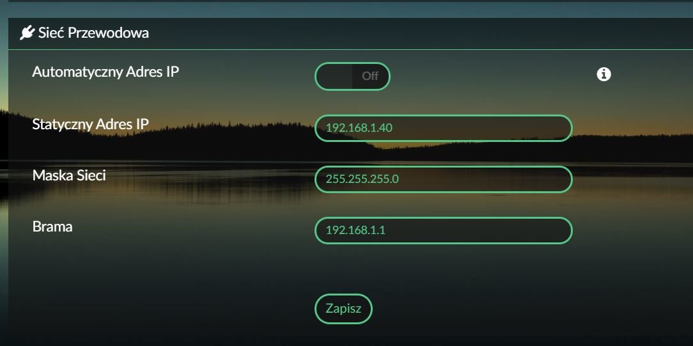Screen dimensions: 693x346
Task: Click the Statyczny Adres IP label
Action: point(90,125)
